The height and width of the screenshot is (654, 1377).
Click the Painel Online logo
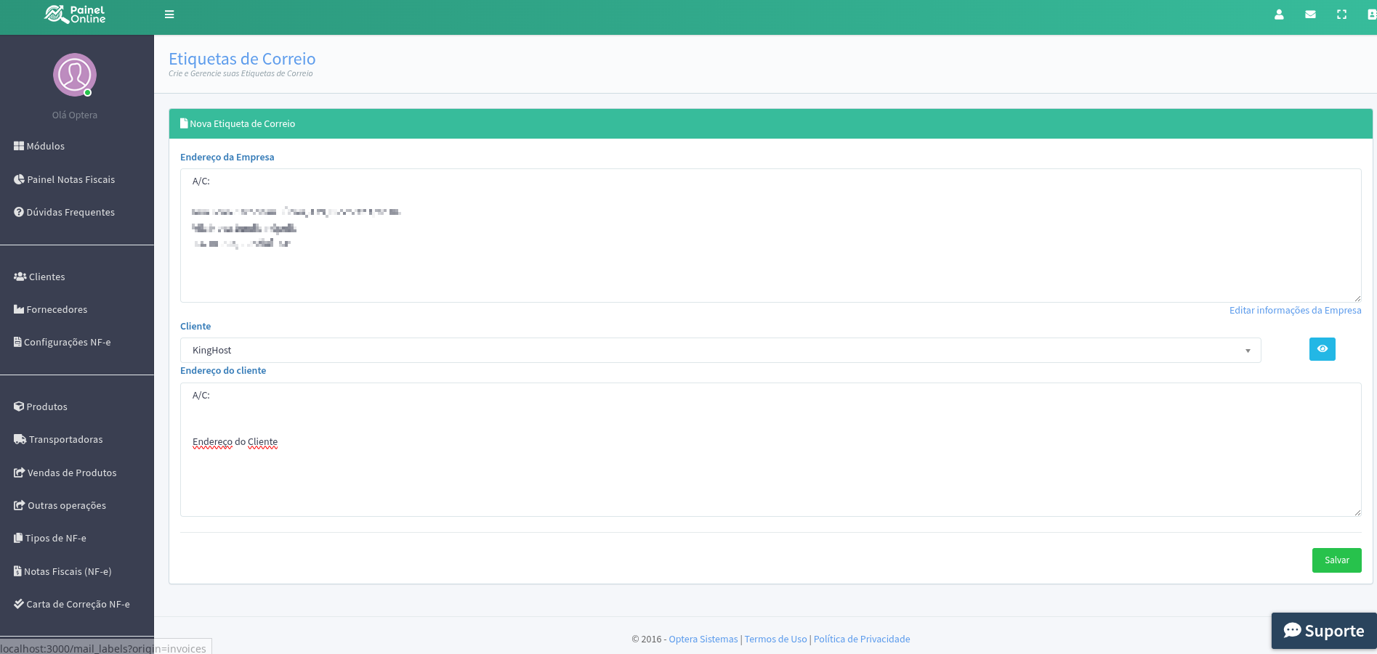click(75, 15)
